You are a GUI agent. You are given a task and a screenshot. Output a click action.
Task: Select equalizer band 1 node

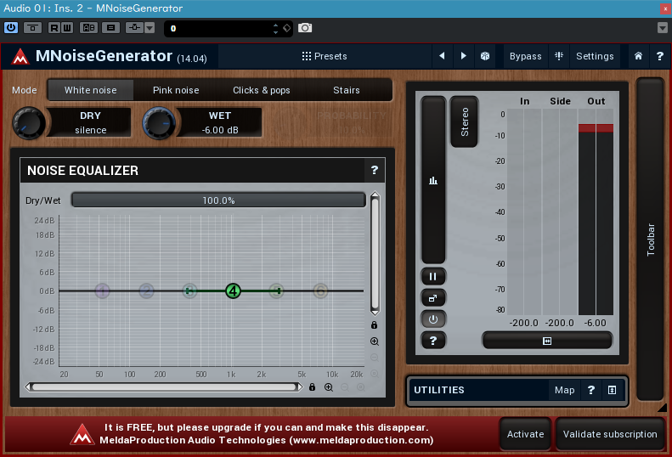pyautogui.click(x=102, y=291)
